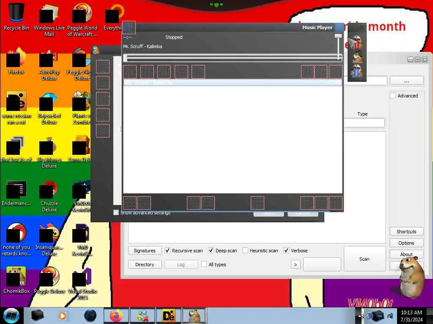Select the 'thatbutitsc#' desktop icon
Viewport: 433px width, 324px height.
16,149
